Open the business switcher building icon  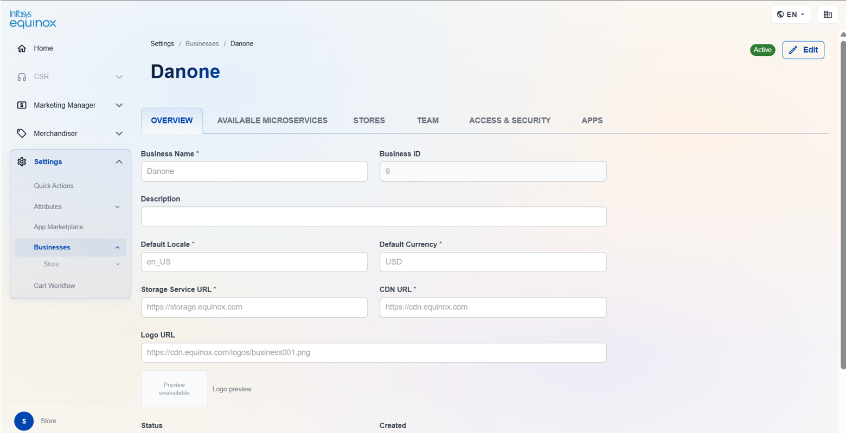(828, 15)
